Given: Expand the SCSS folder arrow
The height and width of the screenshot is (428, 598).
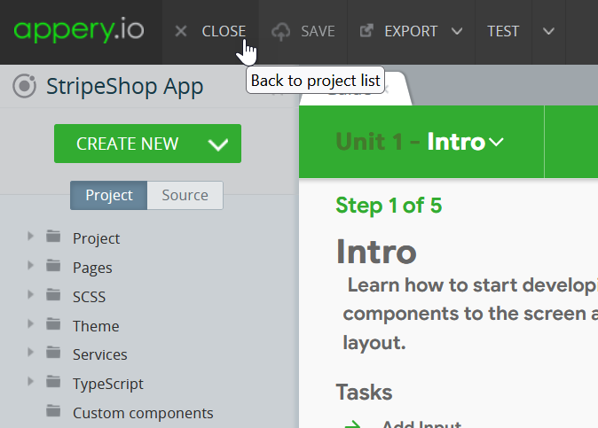Looking at the screenshot, I should 30,294.
